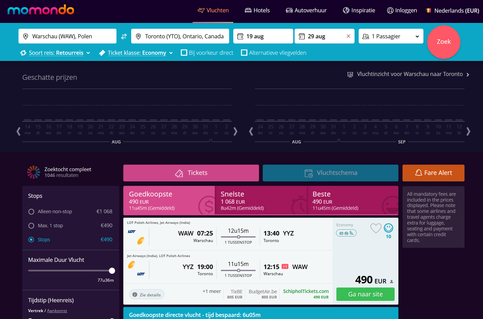Switch Tijdstip filter to Aankomst
The height and width of the screenshot is (319, 483).
pos(57,311)
